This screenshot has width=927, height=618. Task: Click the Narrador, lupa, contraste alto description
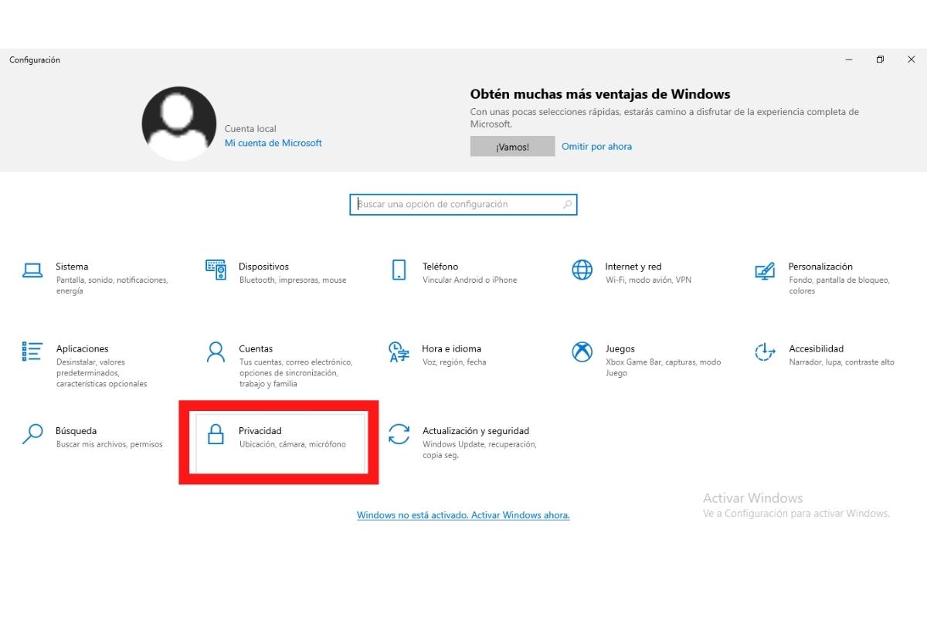click(842, 362)
